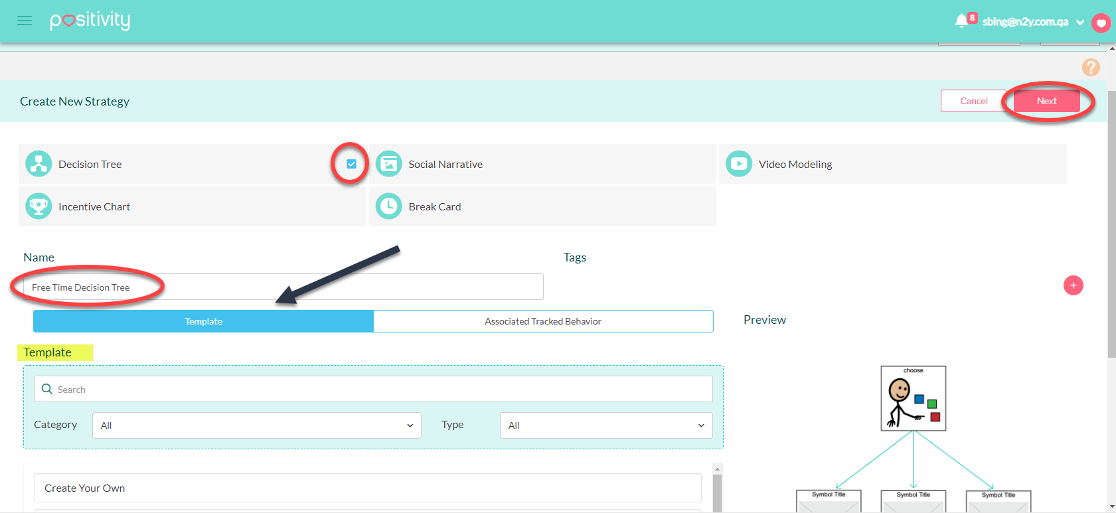Click the Break Card clock icon
The image size is (1116, 513).
(x=389, y=206)
